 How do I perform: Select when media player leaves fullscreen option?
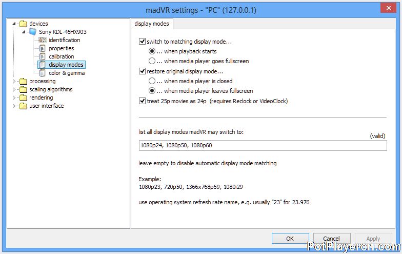[x=152, y=91]
